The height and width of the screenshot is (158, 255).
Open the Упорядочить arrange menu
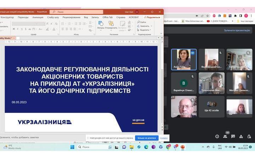(x=111, y=25)
